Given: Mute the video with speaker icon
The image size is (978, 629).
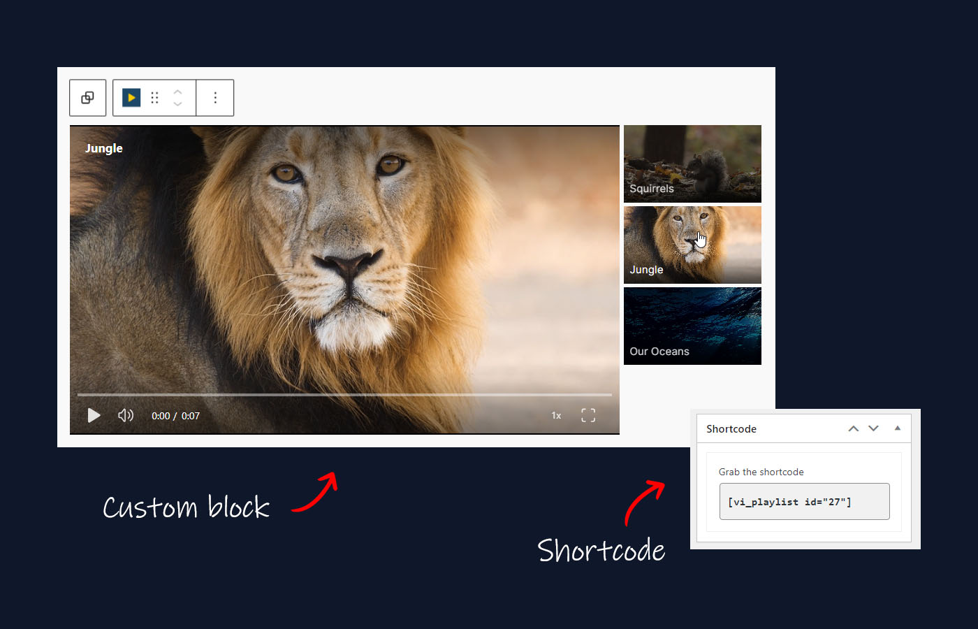Looking at the screenshot, I should coord(126,416).
